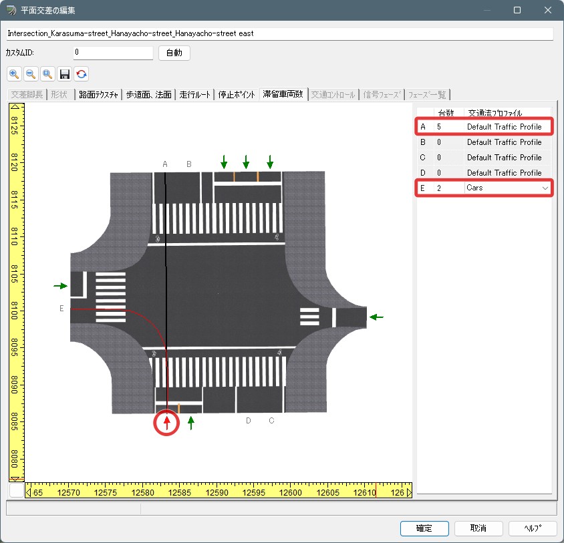Go to the 走行ルート tab
The height and width of the screenshot is (543, 564).
(194, 94)
